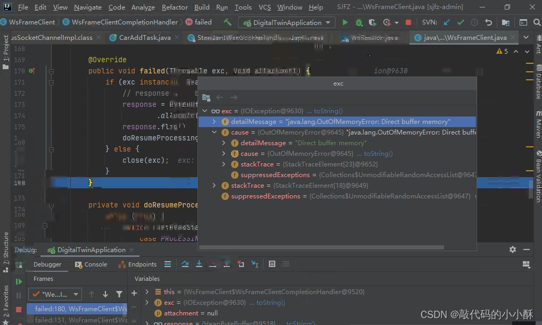Click the green Run button in toolbar
Screen dimensions: 542x325
pos(344,22)
